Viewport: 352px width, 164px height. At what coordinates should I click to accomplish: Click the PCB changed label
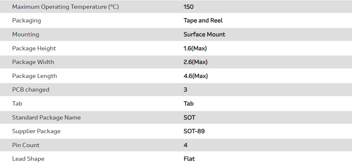[31, 90]
